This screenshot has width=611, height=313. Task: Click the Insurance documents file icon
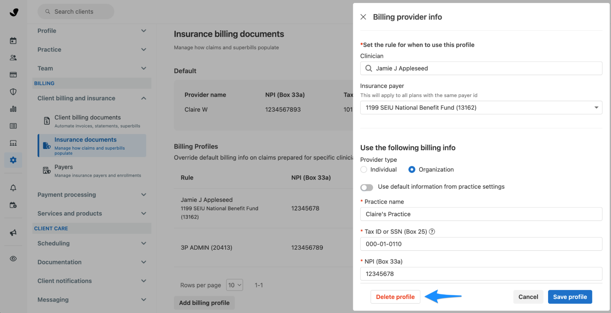pyautogui.click(x=47, y=145)
